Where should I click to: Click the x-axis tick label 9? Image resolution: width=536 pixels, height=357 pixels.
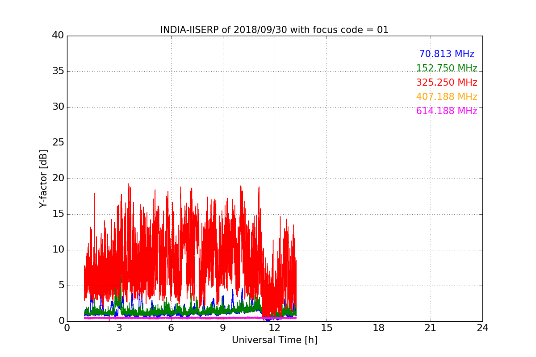click(223, 328)
